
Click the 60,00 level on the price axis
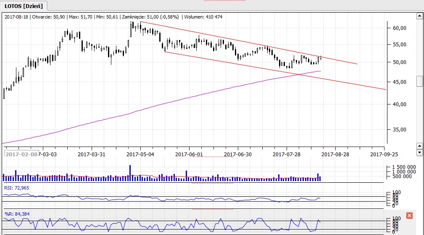pyautogui.click(x=400, y=28)
